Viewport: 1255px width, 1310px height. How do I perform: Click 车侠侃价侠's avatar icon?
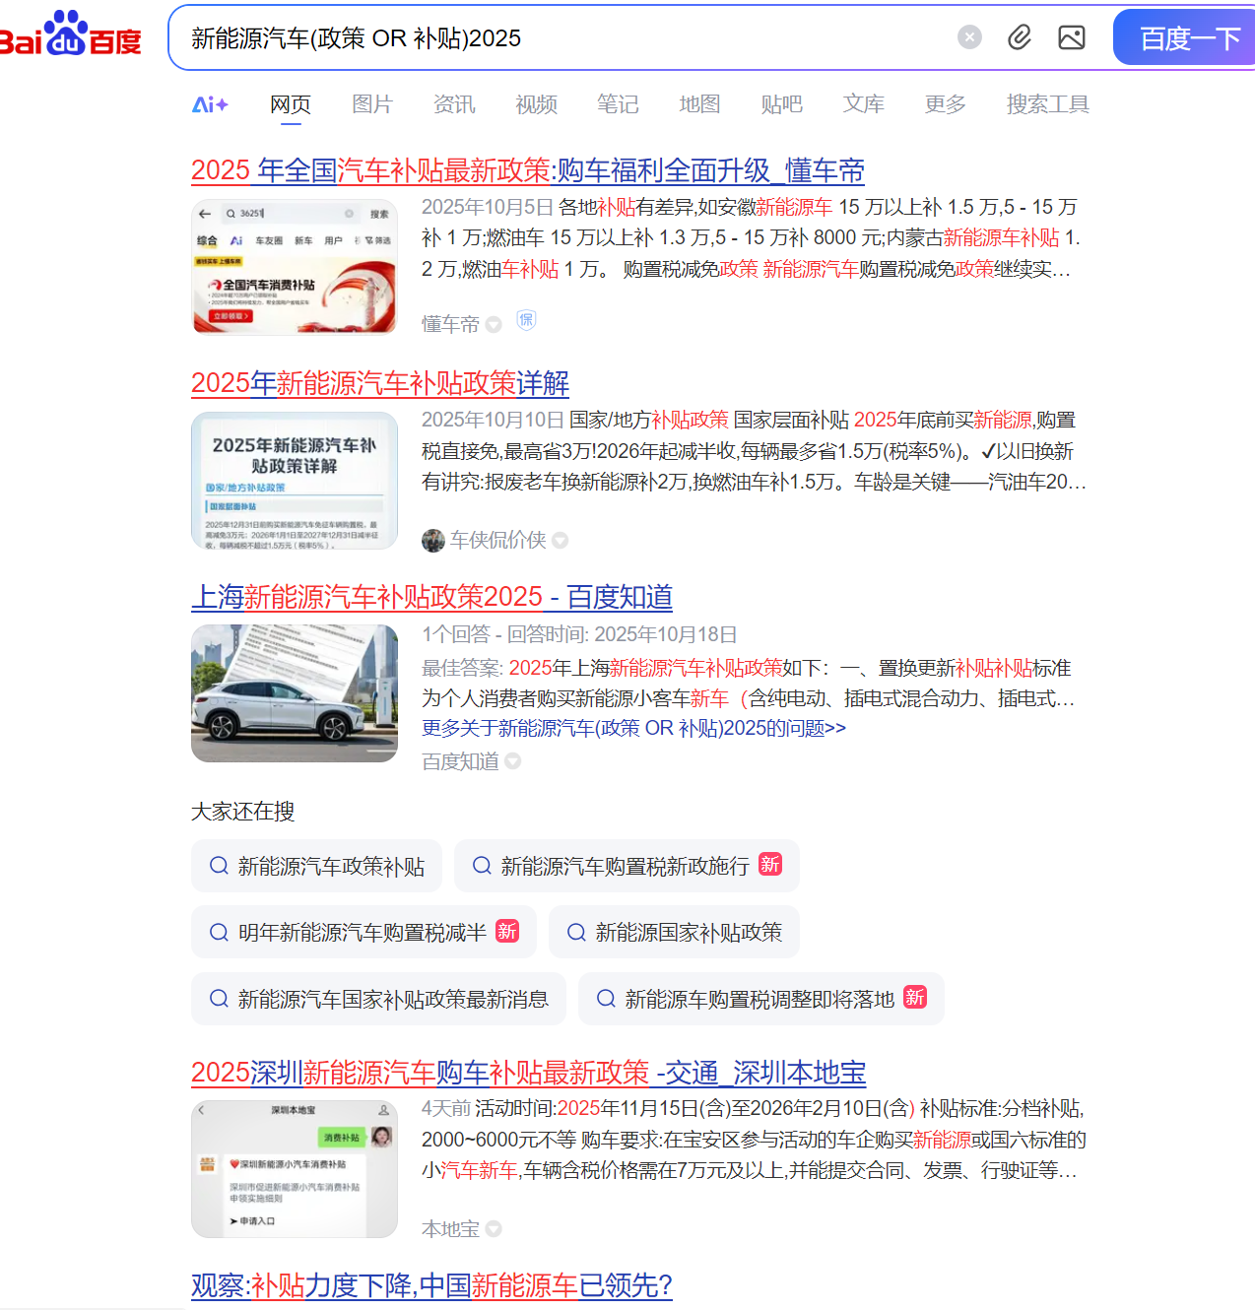[x=433, y=540]
